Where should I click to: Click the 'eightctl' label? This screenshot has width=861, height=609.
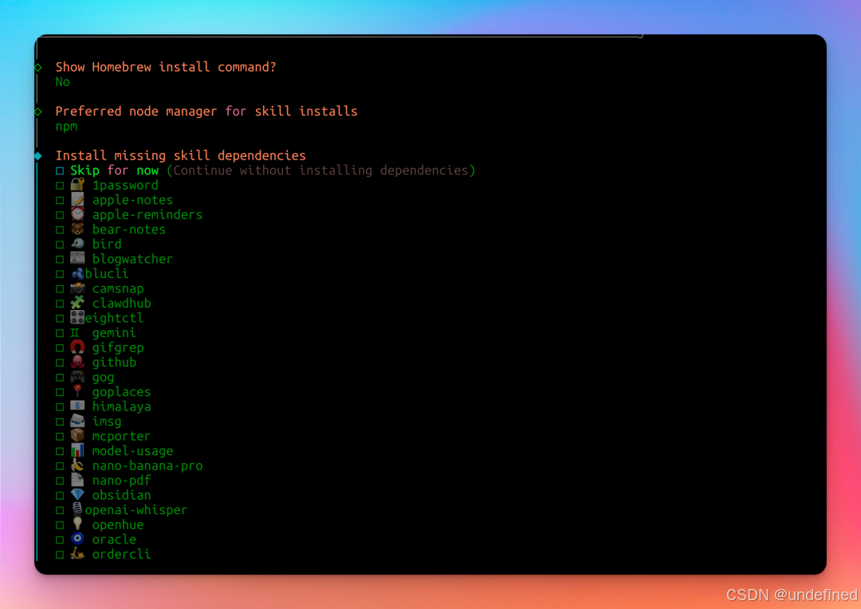(114, 318)
